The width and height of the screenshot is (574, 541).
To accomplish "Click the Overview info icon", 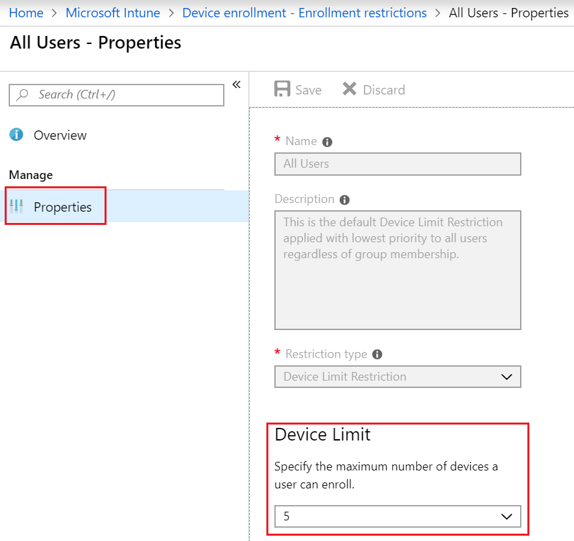I will (17, 135).
